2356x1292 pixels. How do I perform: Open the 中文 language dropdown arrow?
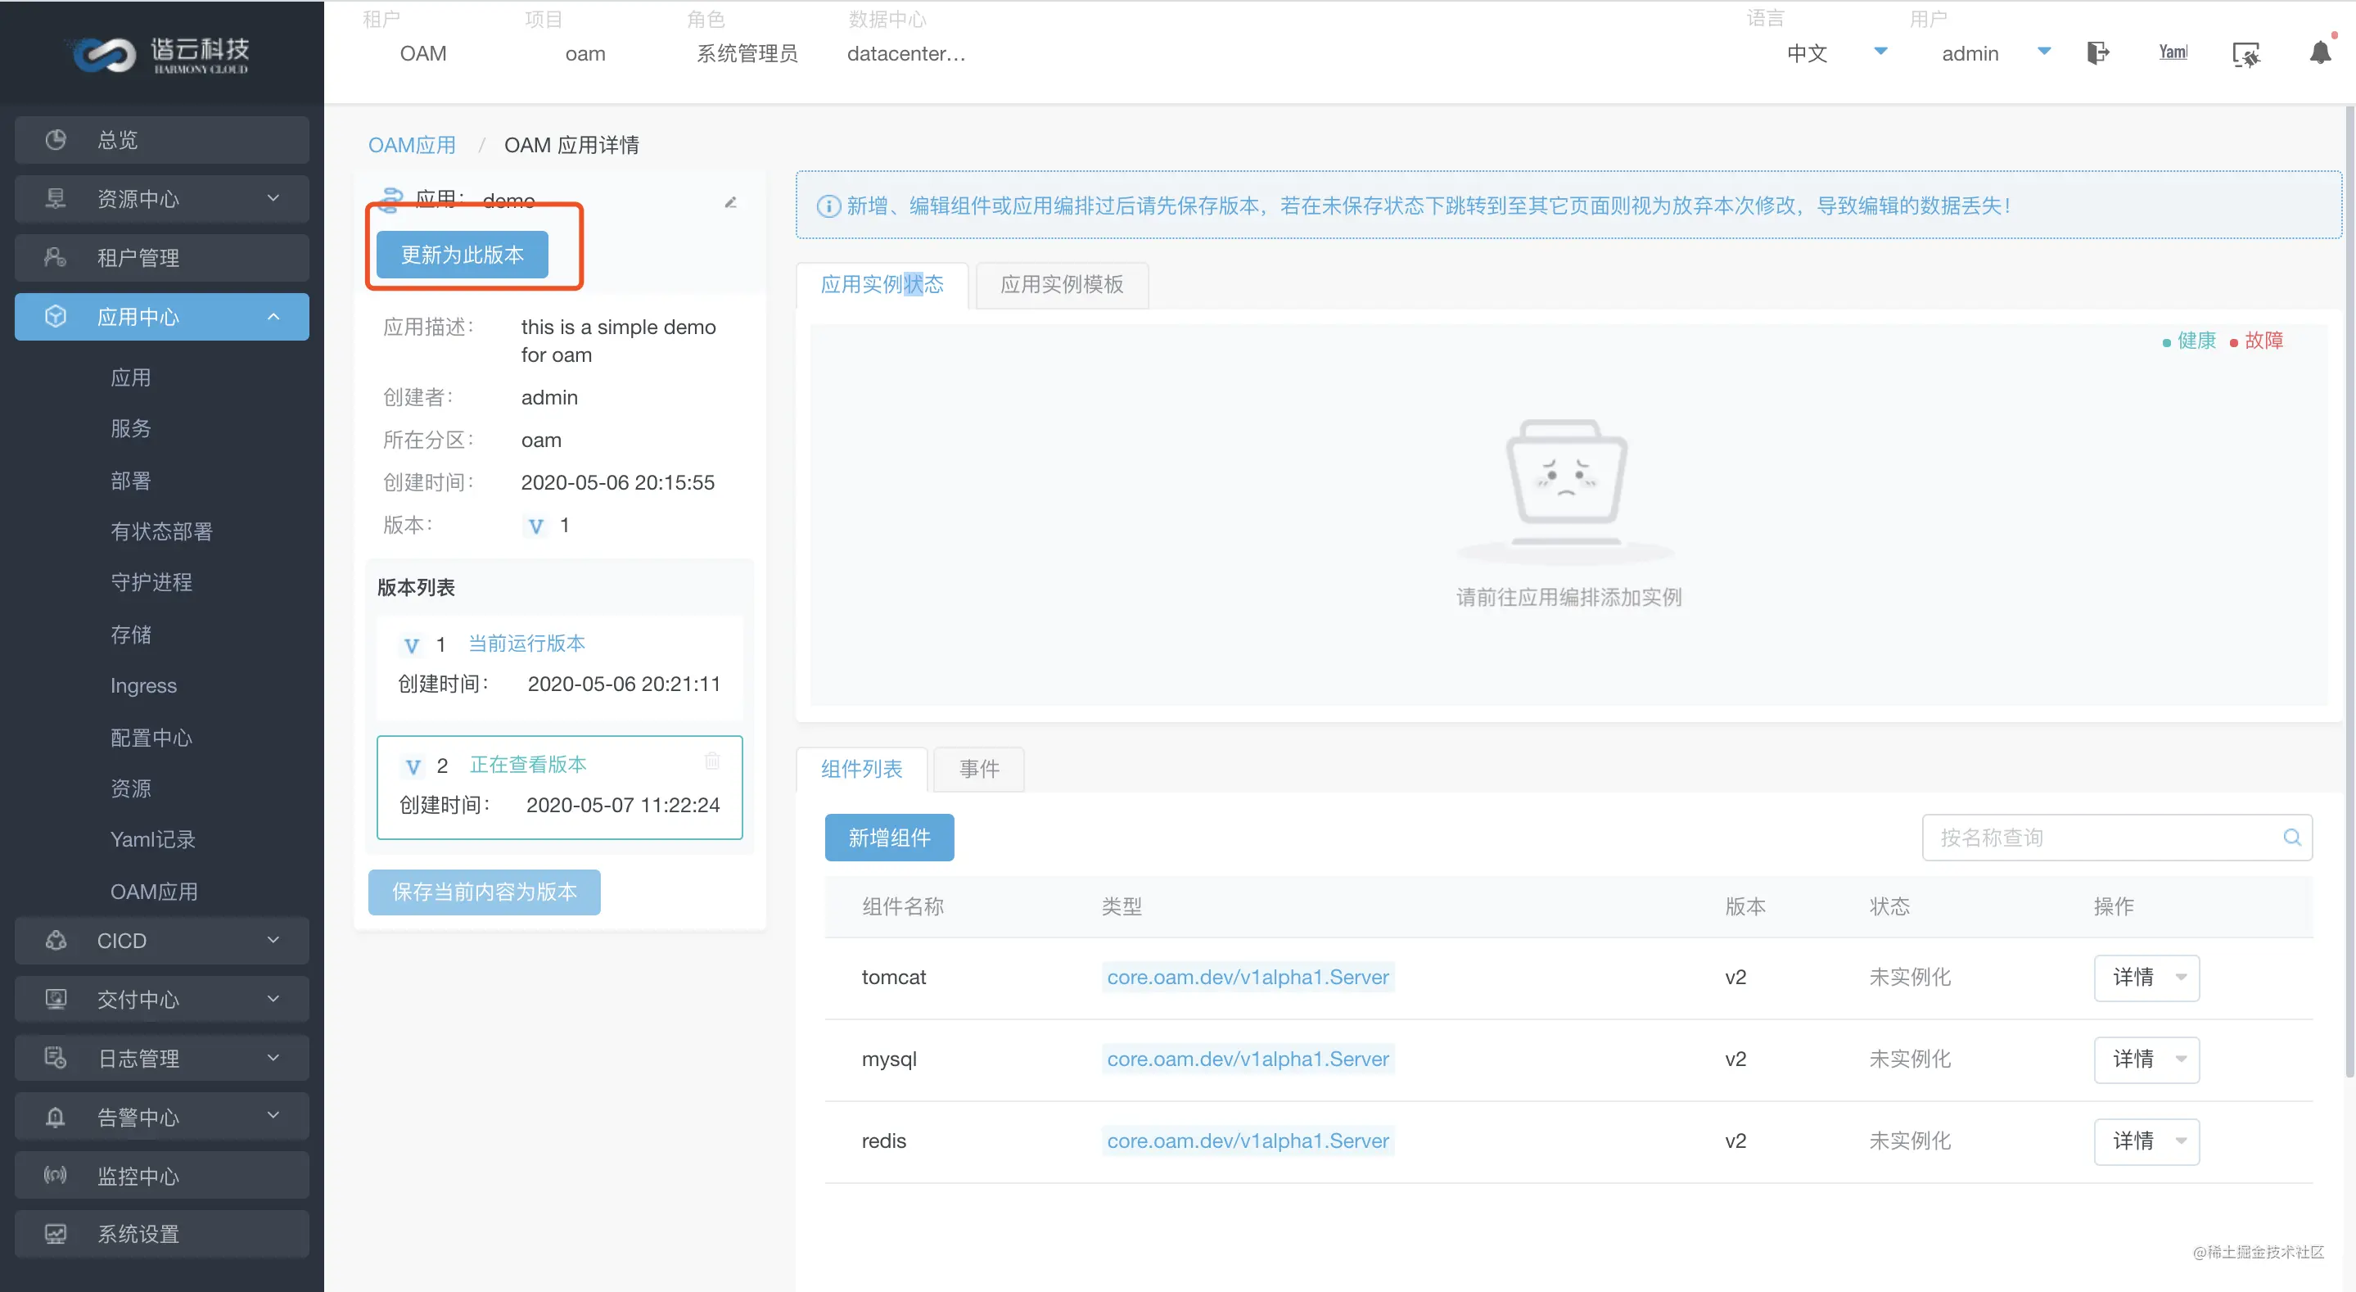(x=1881, y=52)
